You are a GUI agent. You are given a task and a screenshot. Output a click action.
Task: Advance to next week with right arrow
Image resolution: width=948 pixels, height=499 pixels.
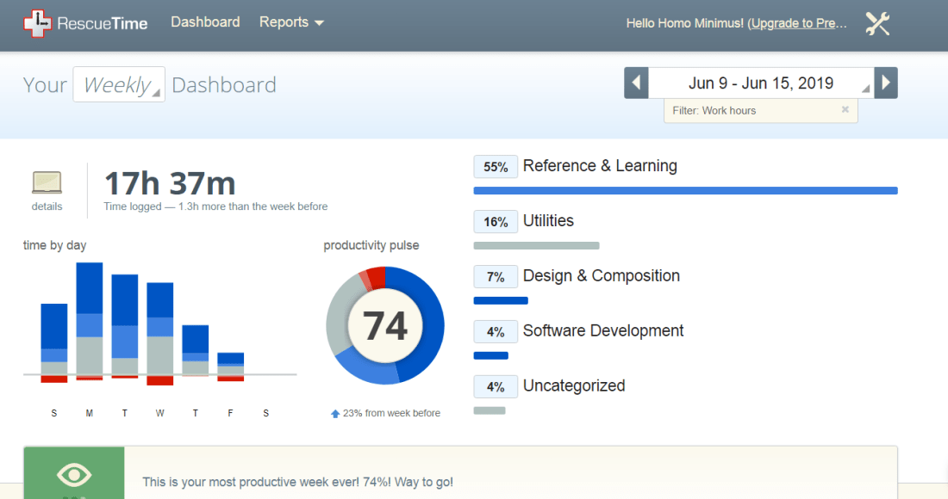[886, 83]
